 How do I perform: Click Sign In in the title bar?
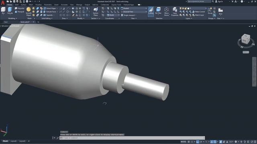[x=219, y=2]
